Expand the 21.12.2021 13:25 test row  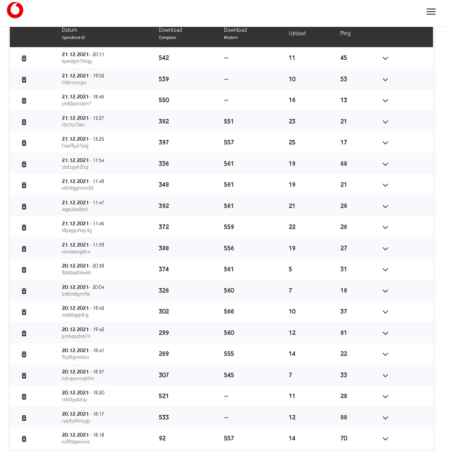pyautogui.click(x=385, y=143)
